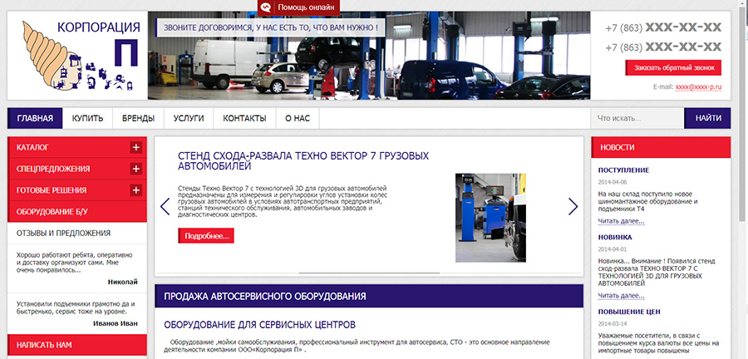Open Оборудование Б/У sidebar section

[x=77, y=212]
